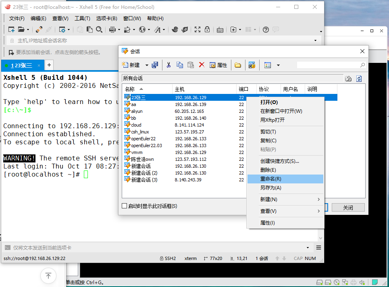The width and height of the screenshot is (389, 287).
Task: Click the Find magnifier icon in main toolbar
Action: click(99, 29)
